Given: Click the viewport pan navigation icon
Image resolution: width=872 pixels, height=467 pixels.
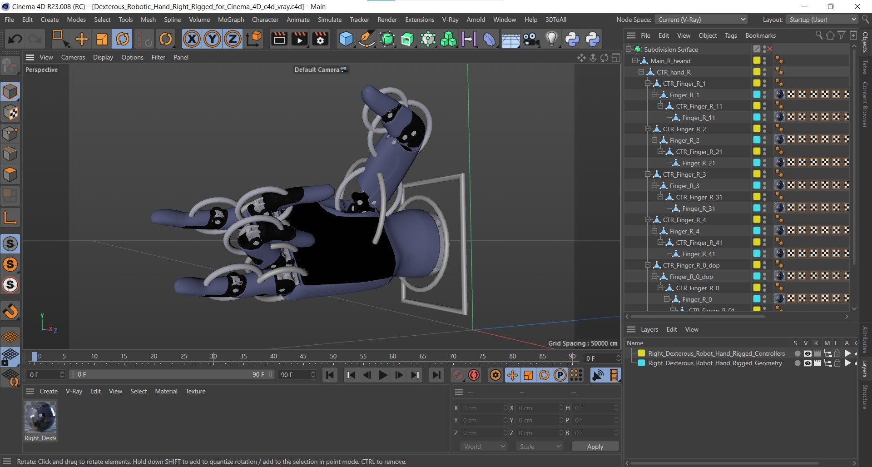Looking at the screenshot, I should pyautogui.click(x=581, y=58).
